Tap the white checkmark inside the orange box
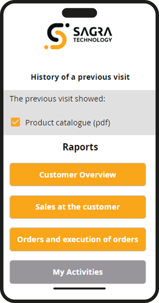 pyautogui.click(x=16, y=122)
